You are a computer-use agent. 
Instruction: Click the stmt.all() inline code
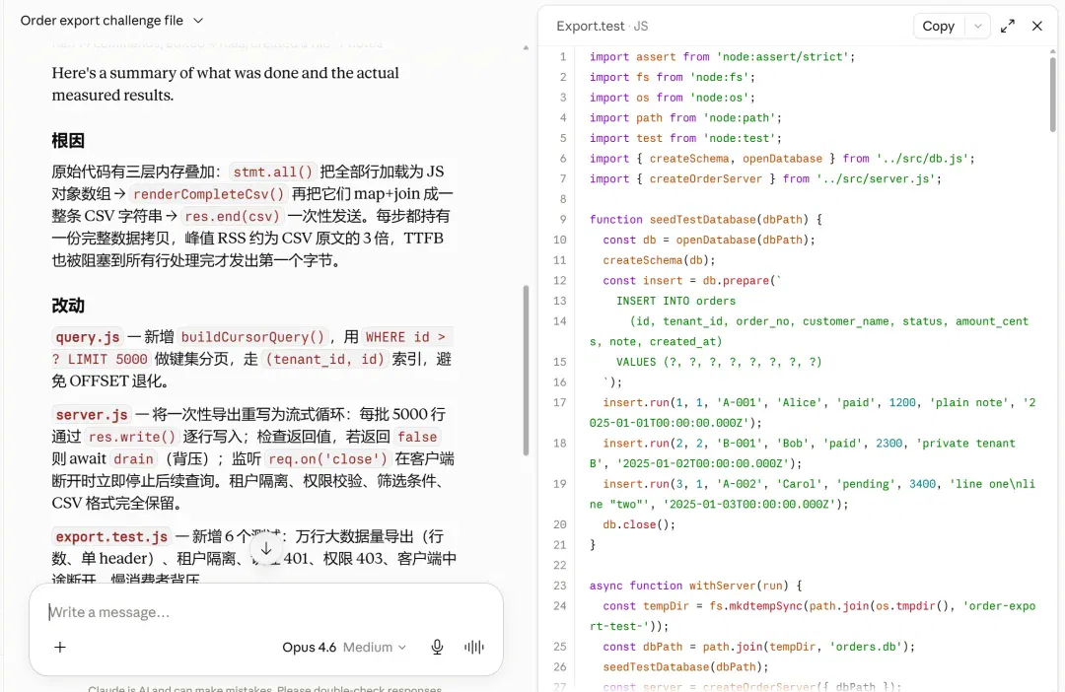click(x=272, y=172)
